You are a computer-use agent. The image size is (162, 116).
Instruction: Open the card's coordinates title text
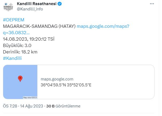[66, 85]
